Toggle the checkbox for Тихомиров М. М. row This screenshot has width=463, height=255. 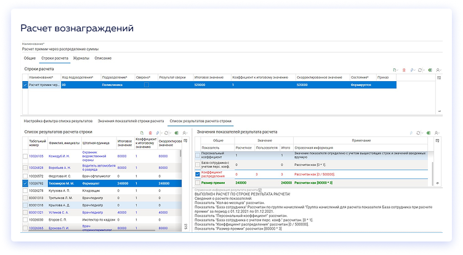pos(25,183)
